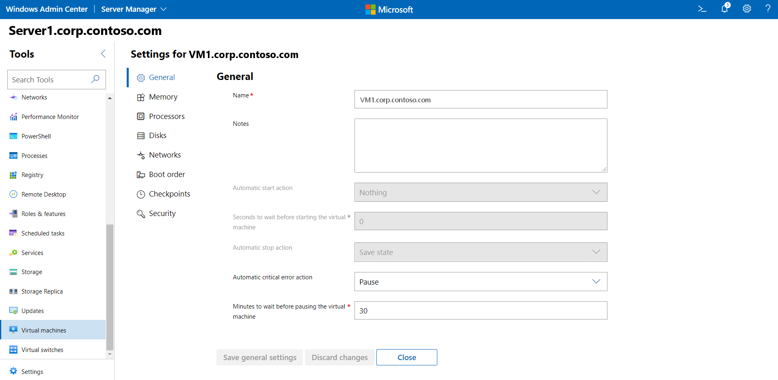Select the Storage Replica tool
This screenshot has height=380, width=778.
tap(42, 291)
